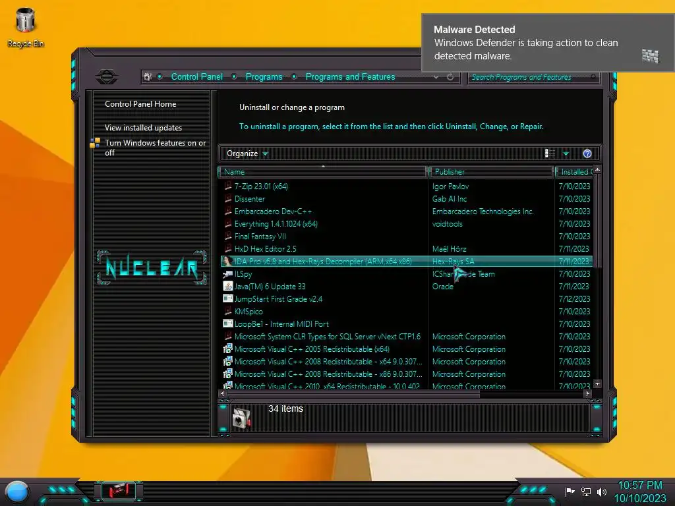Click vertical scrollbar down arrow
The height and width of the screenshot is (506, 675).
(x=597, y=383)
